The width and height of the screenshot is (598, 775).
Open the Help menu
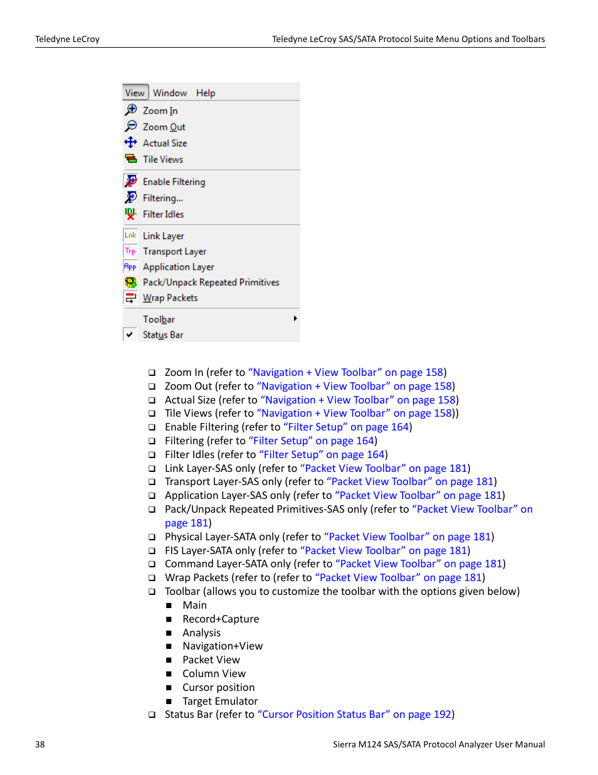point(206,93)
